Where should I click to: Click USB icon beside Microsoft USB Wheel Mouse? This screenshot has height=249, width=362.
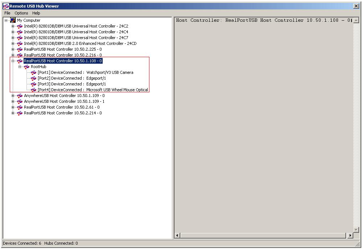tap(34, 90)
